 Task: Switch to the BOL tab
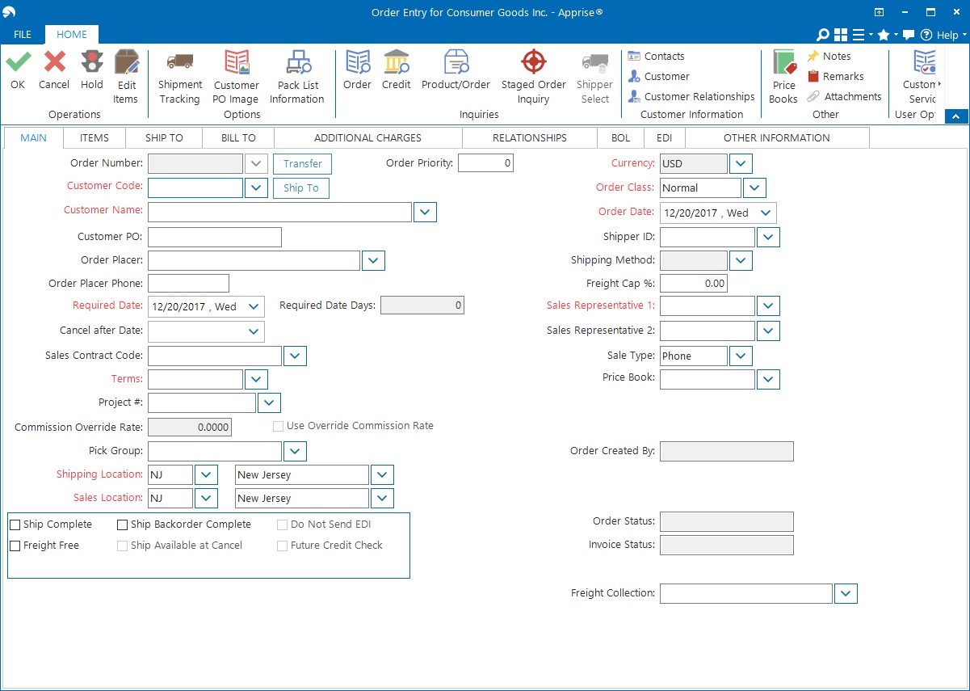pyautogui.click(x=620, y=138)
